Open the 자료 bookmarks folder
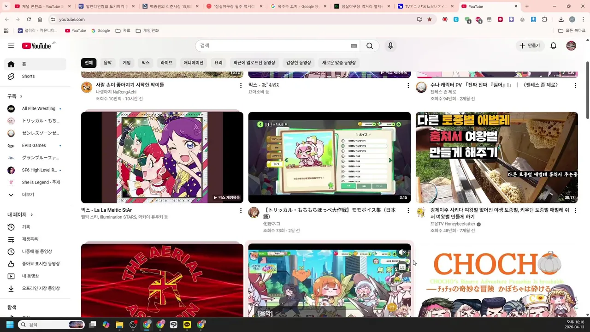The height and width of the screenshot is (332, 590). click(x=123, y=30)
